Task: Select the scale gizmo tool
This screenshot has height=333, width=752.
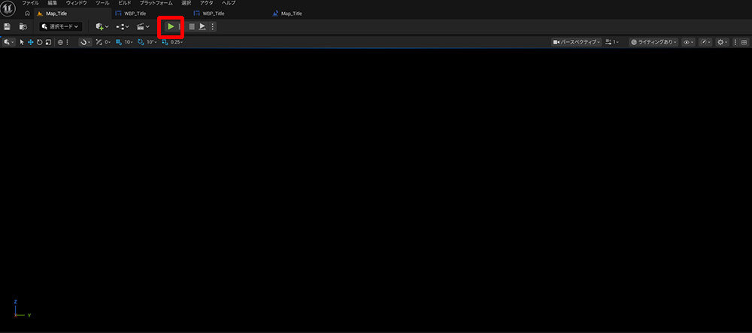Action: pos(48,42)
